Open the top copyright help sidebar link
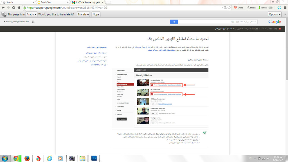This screenshot has width=288, height=162. point(97,47)
